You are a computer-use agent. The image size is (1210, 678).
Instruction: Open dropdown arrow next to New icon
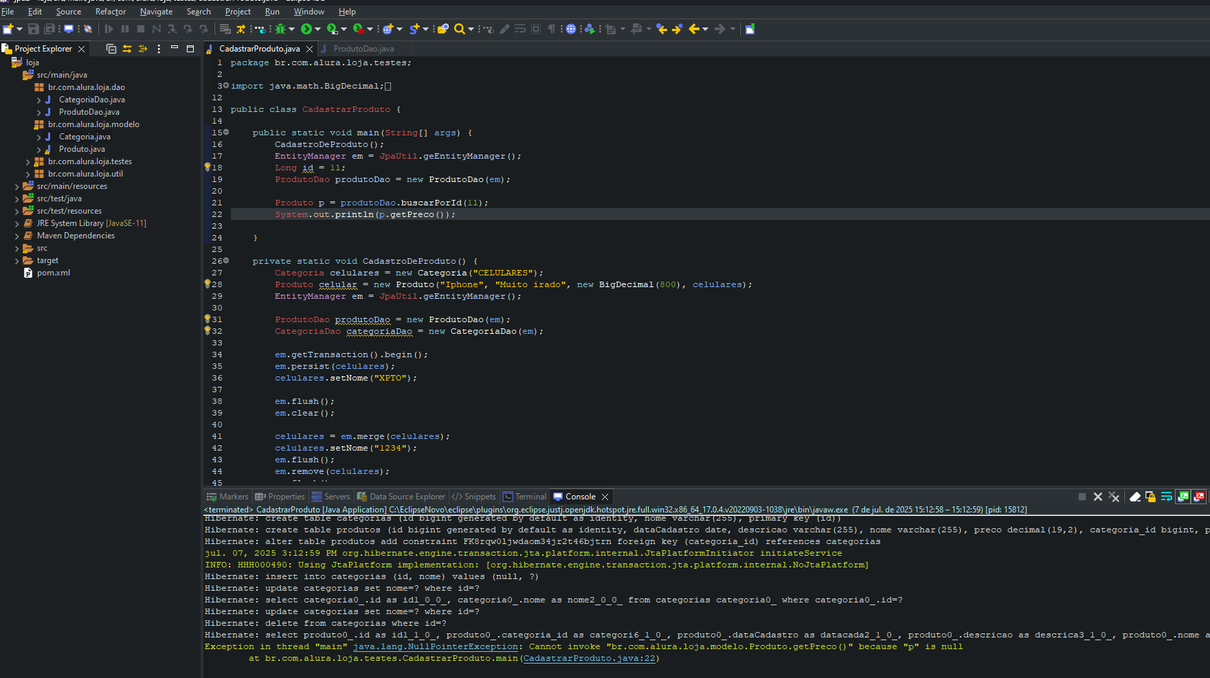click(x=19, y=29)
